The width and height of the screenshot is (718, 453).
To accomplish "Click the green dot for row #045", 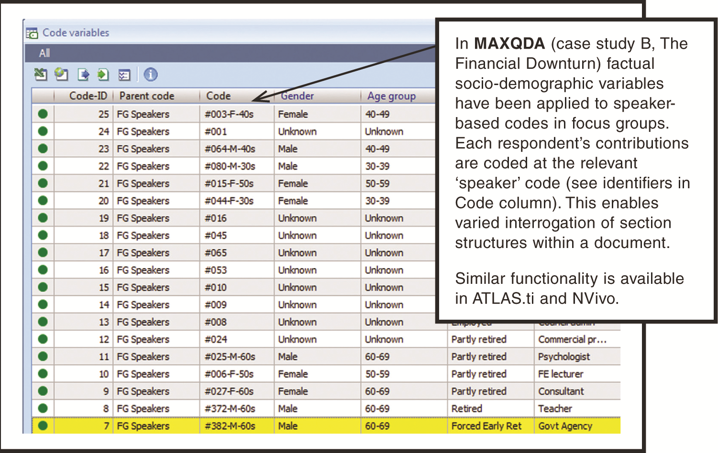I will 43,235.
